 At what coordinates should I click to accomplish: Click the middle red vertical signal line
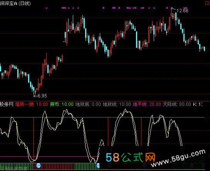click(x=108, y=132)
